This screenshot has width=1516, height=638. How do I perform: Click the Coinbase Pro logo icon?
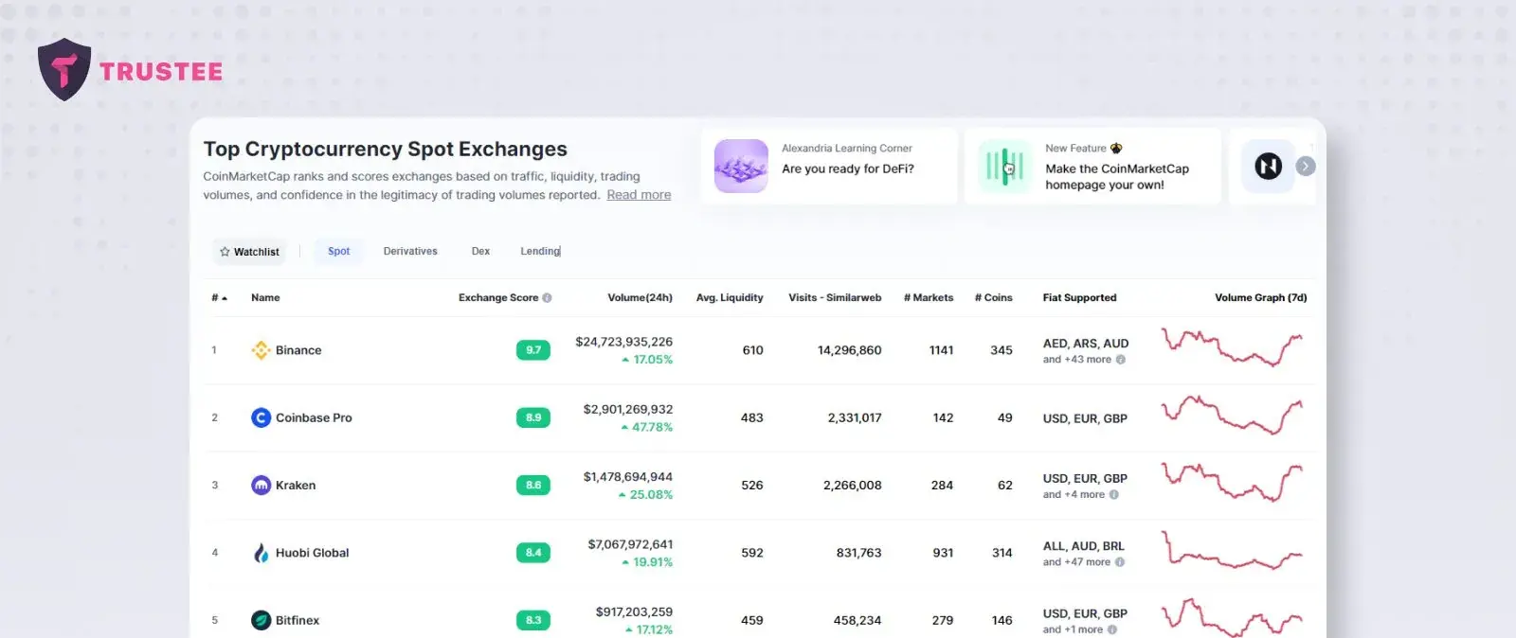pos(261,417)
